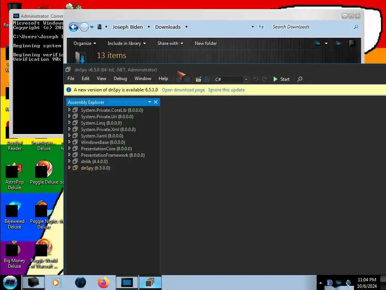The image size is (386, 290).
Task: Expand the WindowsBase assembly node
Action: (x=69, y=142)
